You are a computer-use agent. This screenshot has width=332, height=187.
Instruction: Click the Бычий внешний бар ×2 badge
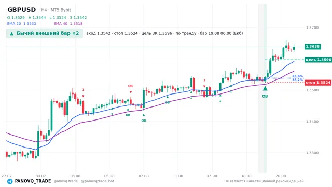pos(45,33)
